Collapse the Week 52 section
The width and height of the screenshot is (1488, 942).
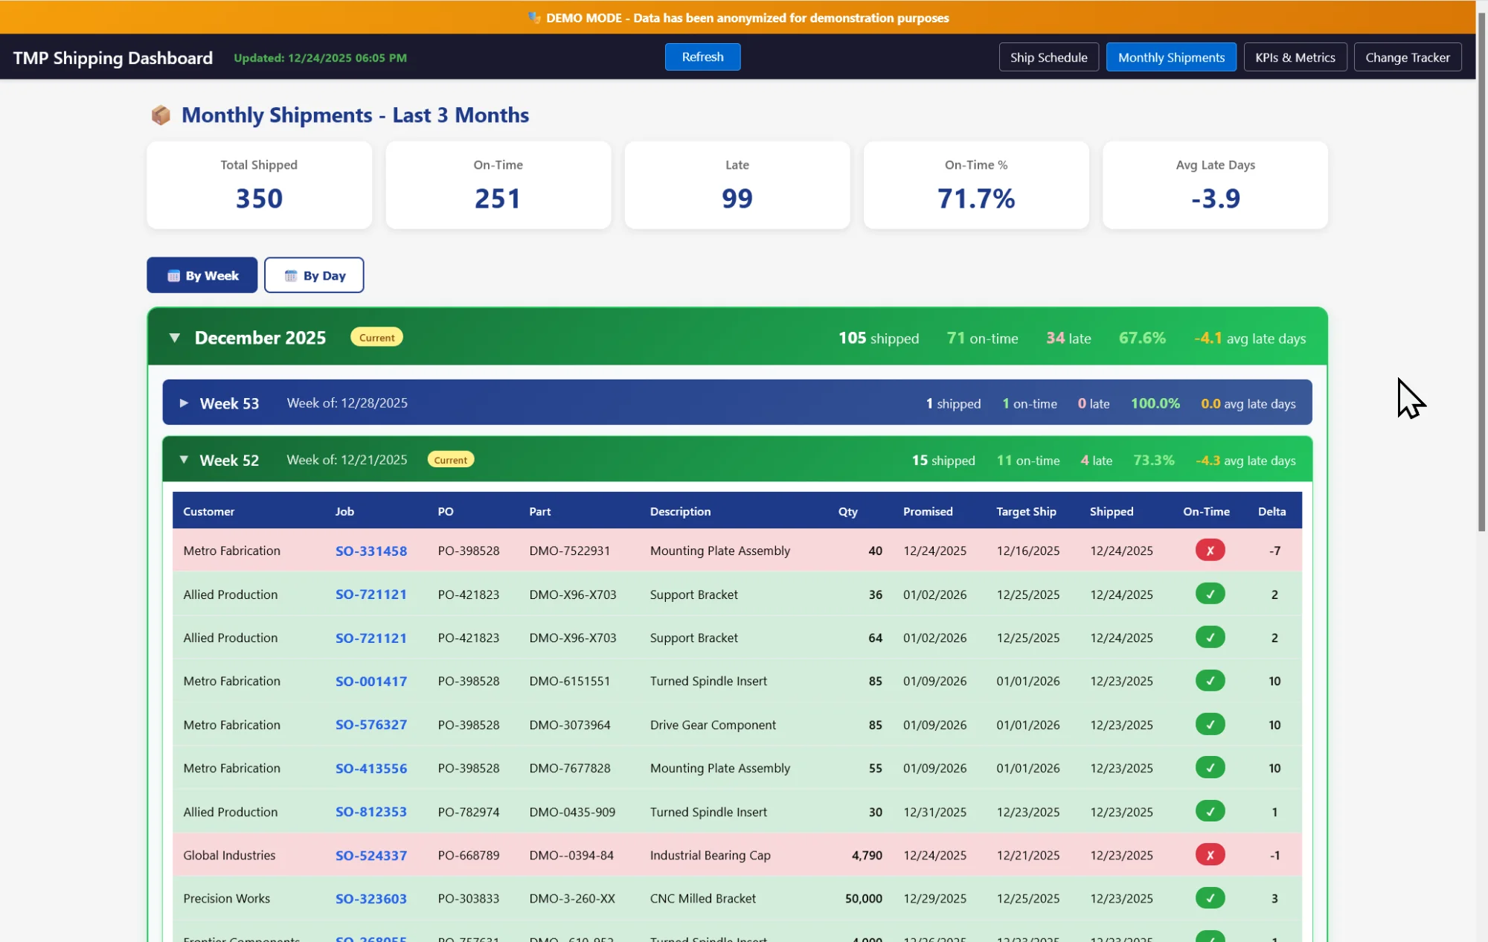[184, 460]
